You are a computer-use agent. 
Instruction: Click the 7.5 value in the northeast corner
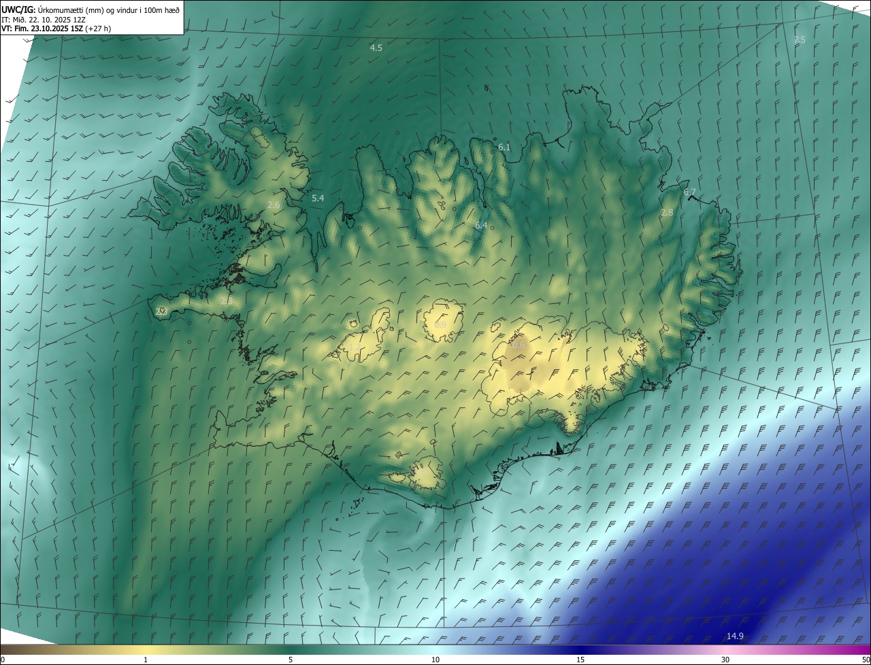(x=800, y=40)
